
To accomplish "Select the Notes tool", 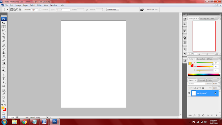I will (3, 90).
